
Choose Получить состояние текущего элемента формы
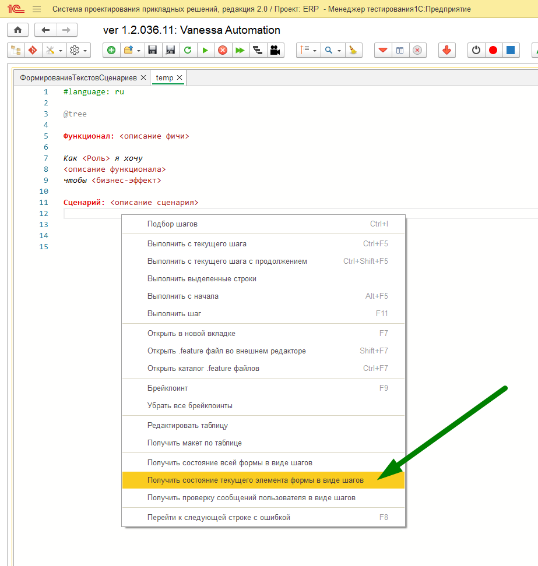[x=263, y=480]
